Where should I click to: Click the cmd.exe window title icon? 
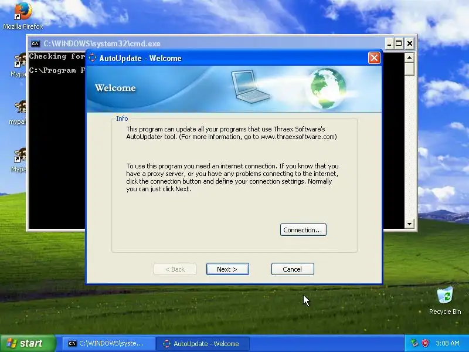35,43
